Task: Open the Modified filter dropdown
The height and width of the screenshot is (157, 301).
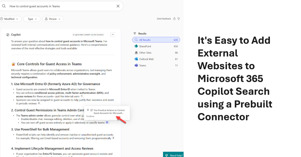Action: [x=10, y=19]
